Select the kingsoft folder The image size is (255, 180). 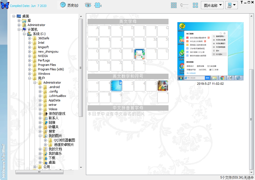(43, 47)
